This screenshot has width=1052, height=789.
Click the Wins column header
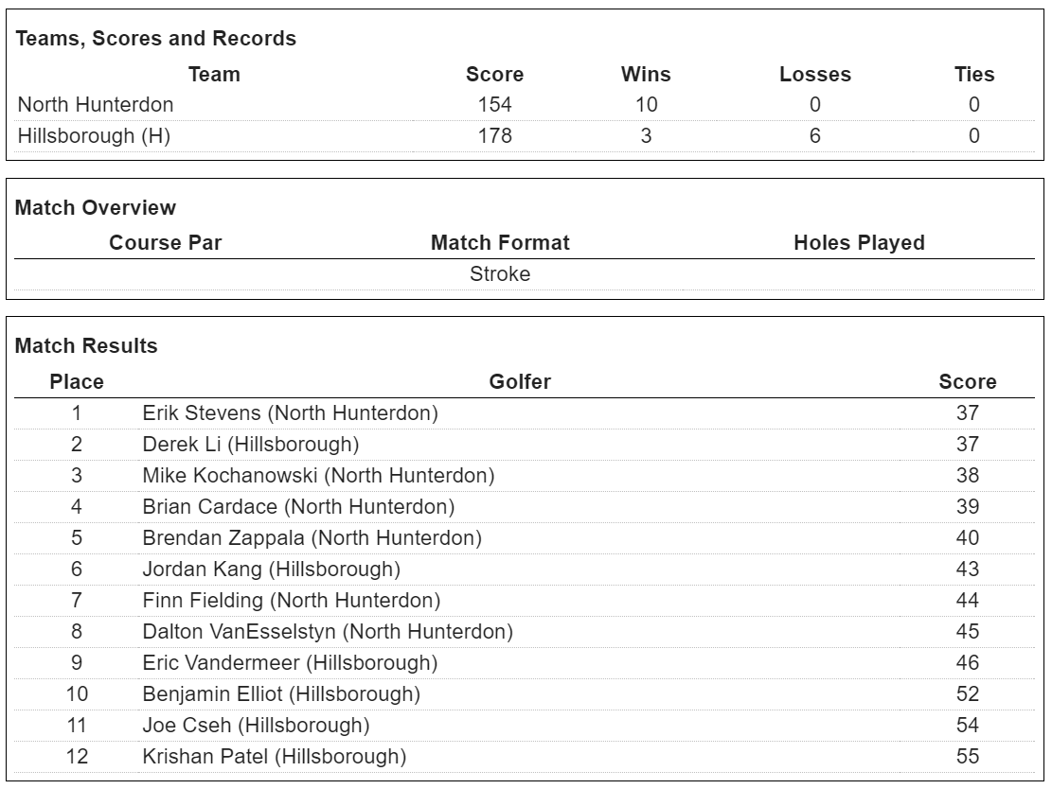tap(646, 74)
